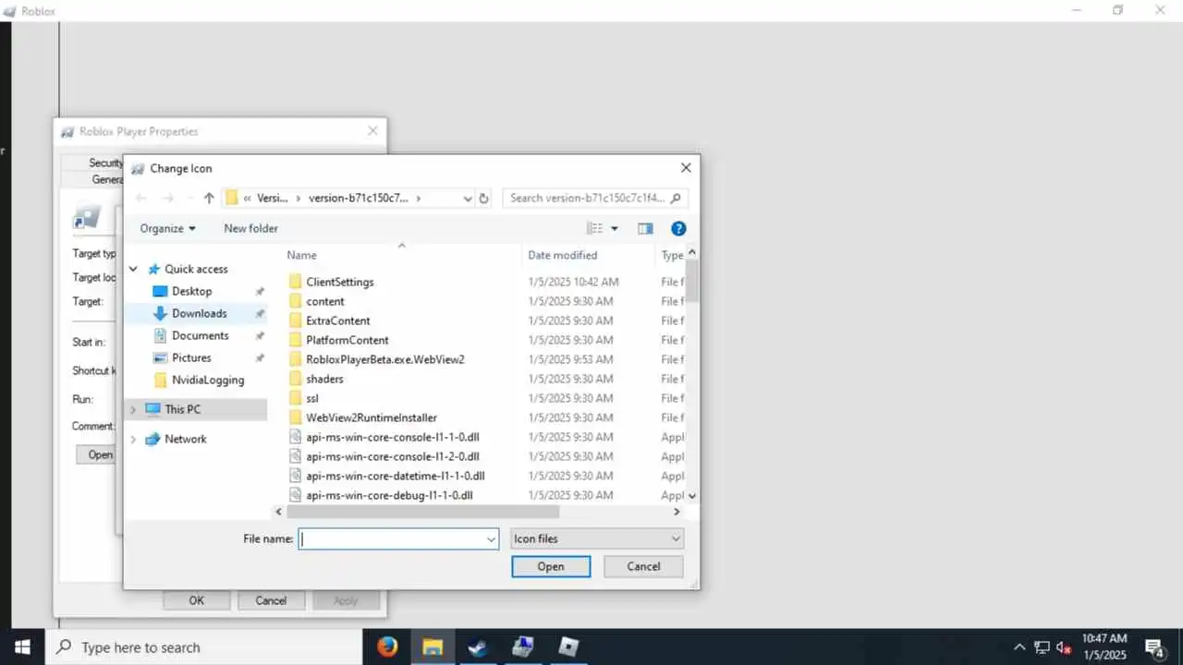Viewport: 1183px width, 665px height.
Task: Open the view options dropdown arrow
Action: click(615, 228)
